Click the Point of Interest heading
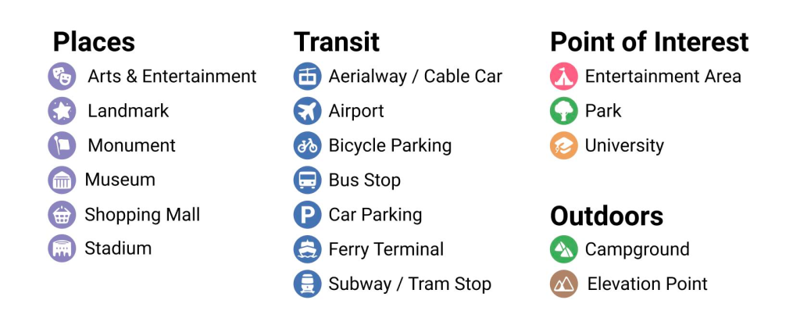The height and width of the screenshot is (336, 800). 649,41
